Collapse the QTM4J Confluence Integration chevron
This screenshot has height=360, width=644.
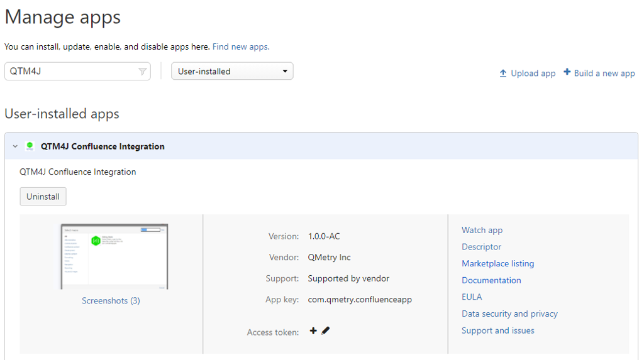pyautogui.click(x=15, y=146)
